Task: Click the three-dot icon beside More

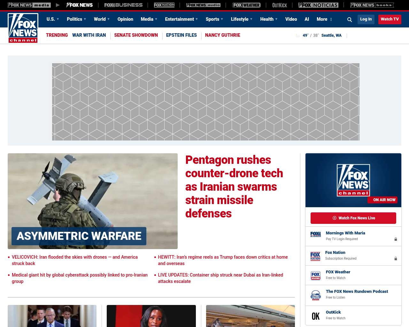Action: pyautogui.click(x=331, y=19)
